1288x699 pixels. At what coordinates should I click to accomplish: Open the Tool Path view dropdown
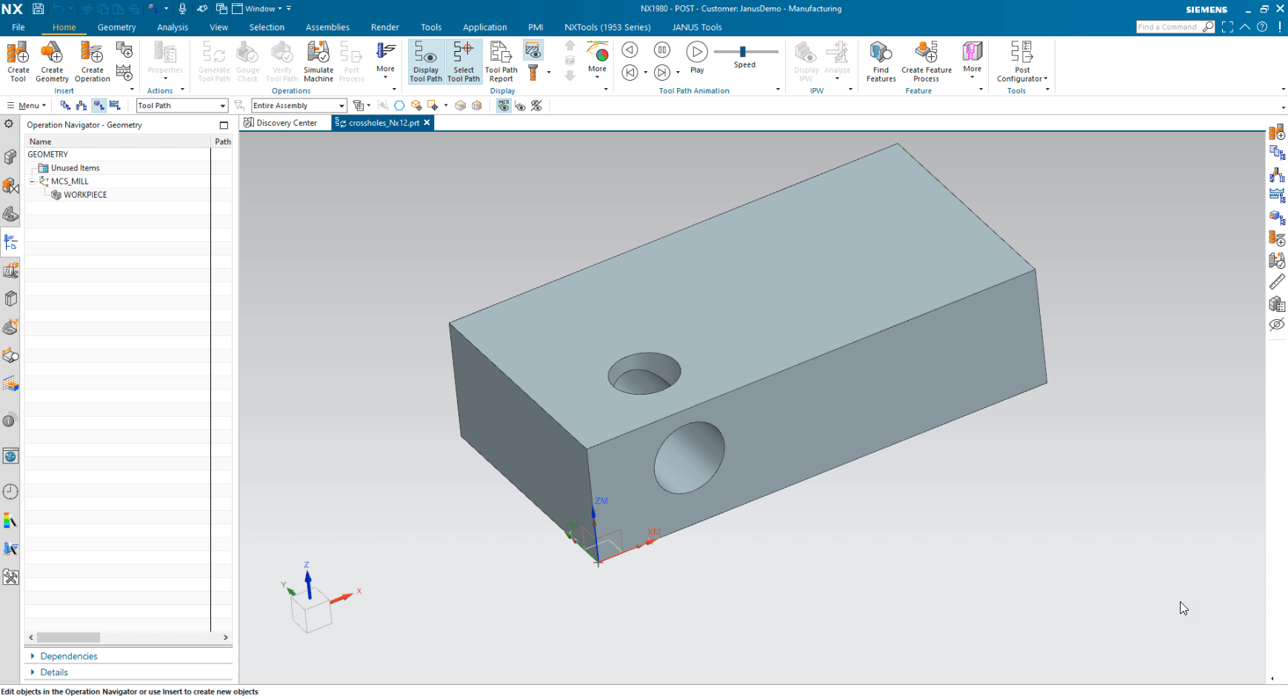(222, 105)
